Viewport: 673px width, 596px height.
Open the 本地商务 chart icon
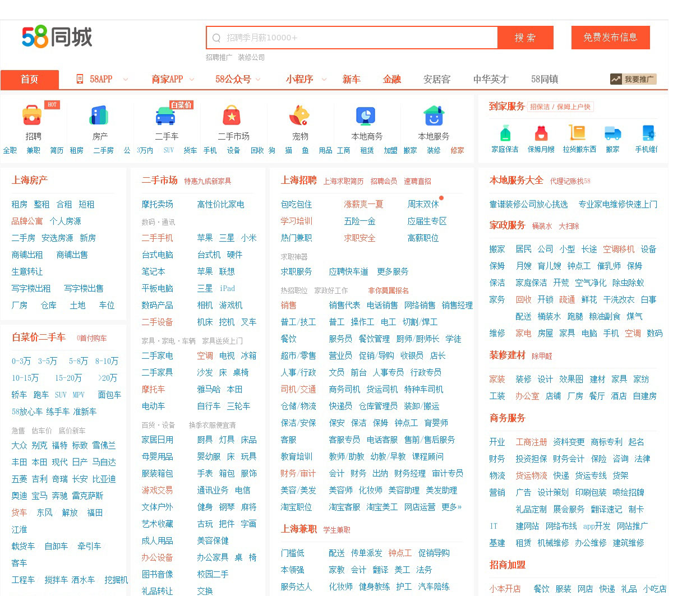pos(366,115)
